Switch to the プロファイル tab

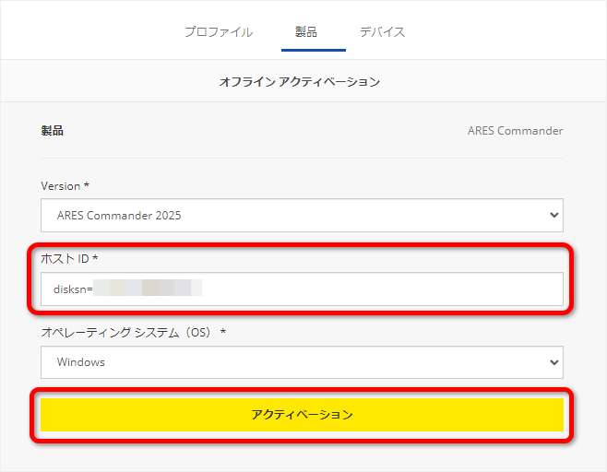(219, 31)
